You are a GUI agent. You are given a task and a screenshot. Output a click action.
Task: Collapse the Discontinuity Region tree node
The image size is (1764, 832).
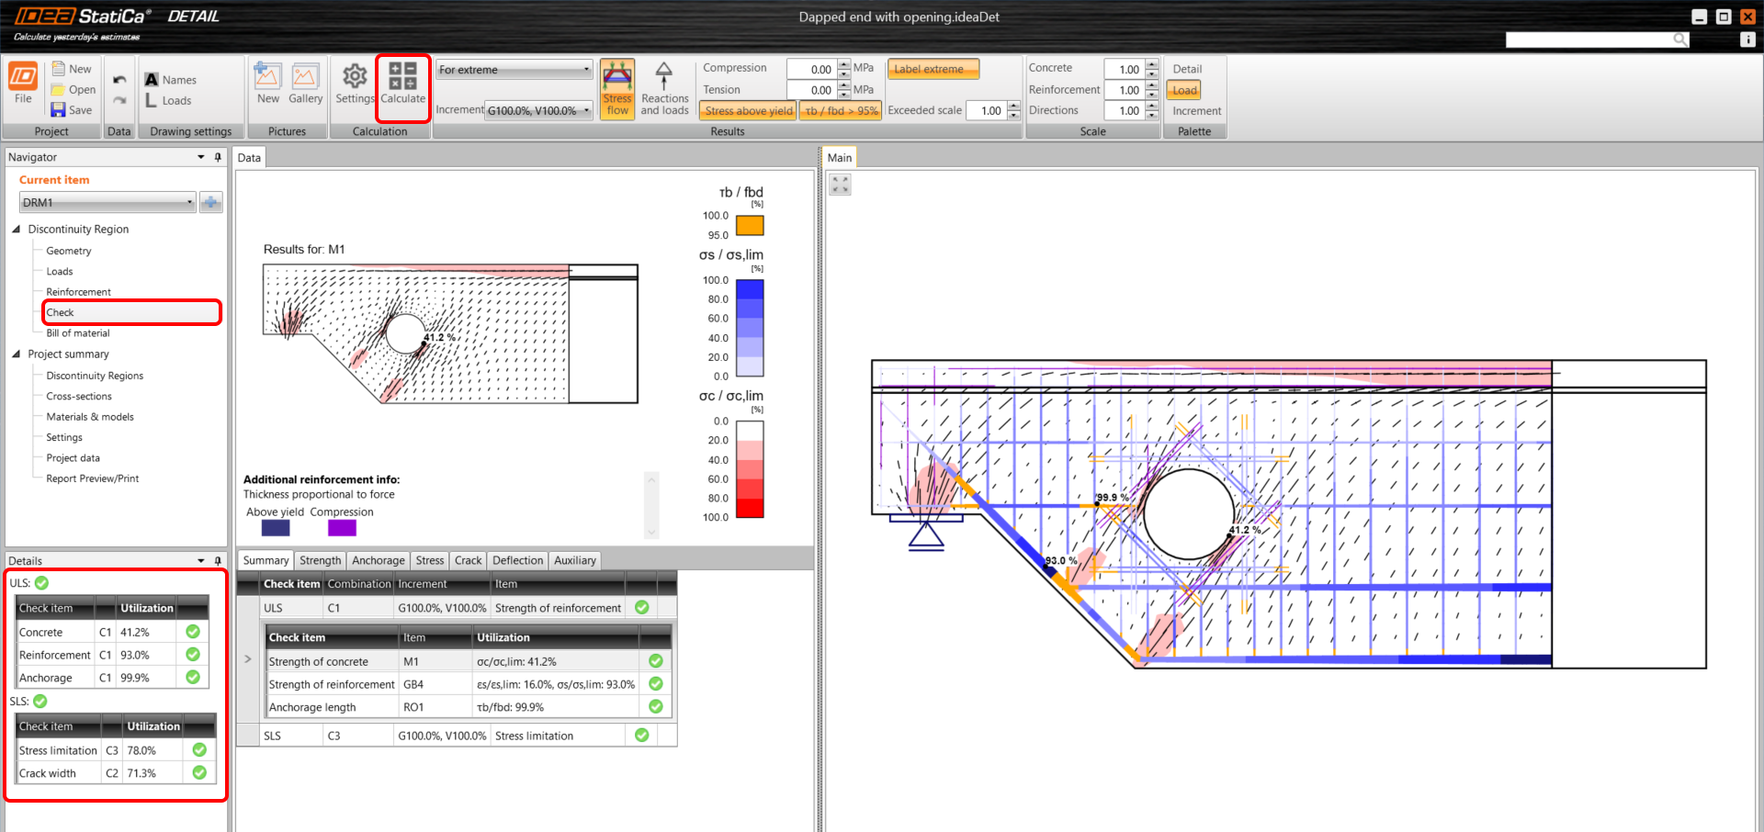[17, 230]
